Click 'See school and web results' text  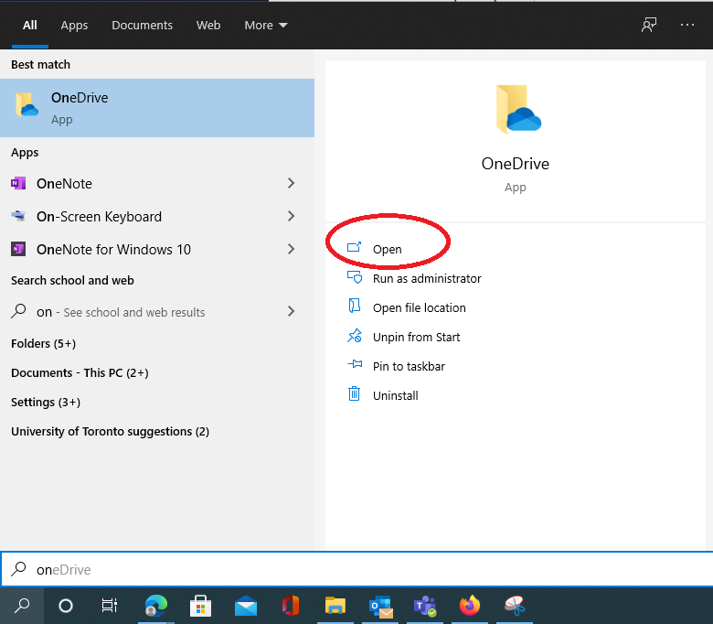point(134,312)
